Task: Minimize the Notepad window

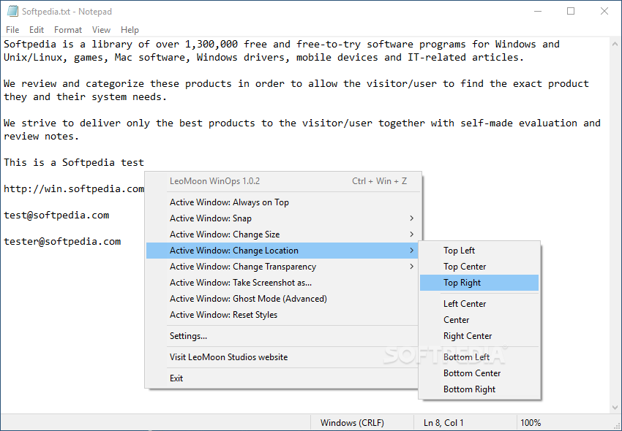Action: [538, 11]
